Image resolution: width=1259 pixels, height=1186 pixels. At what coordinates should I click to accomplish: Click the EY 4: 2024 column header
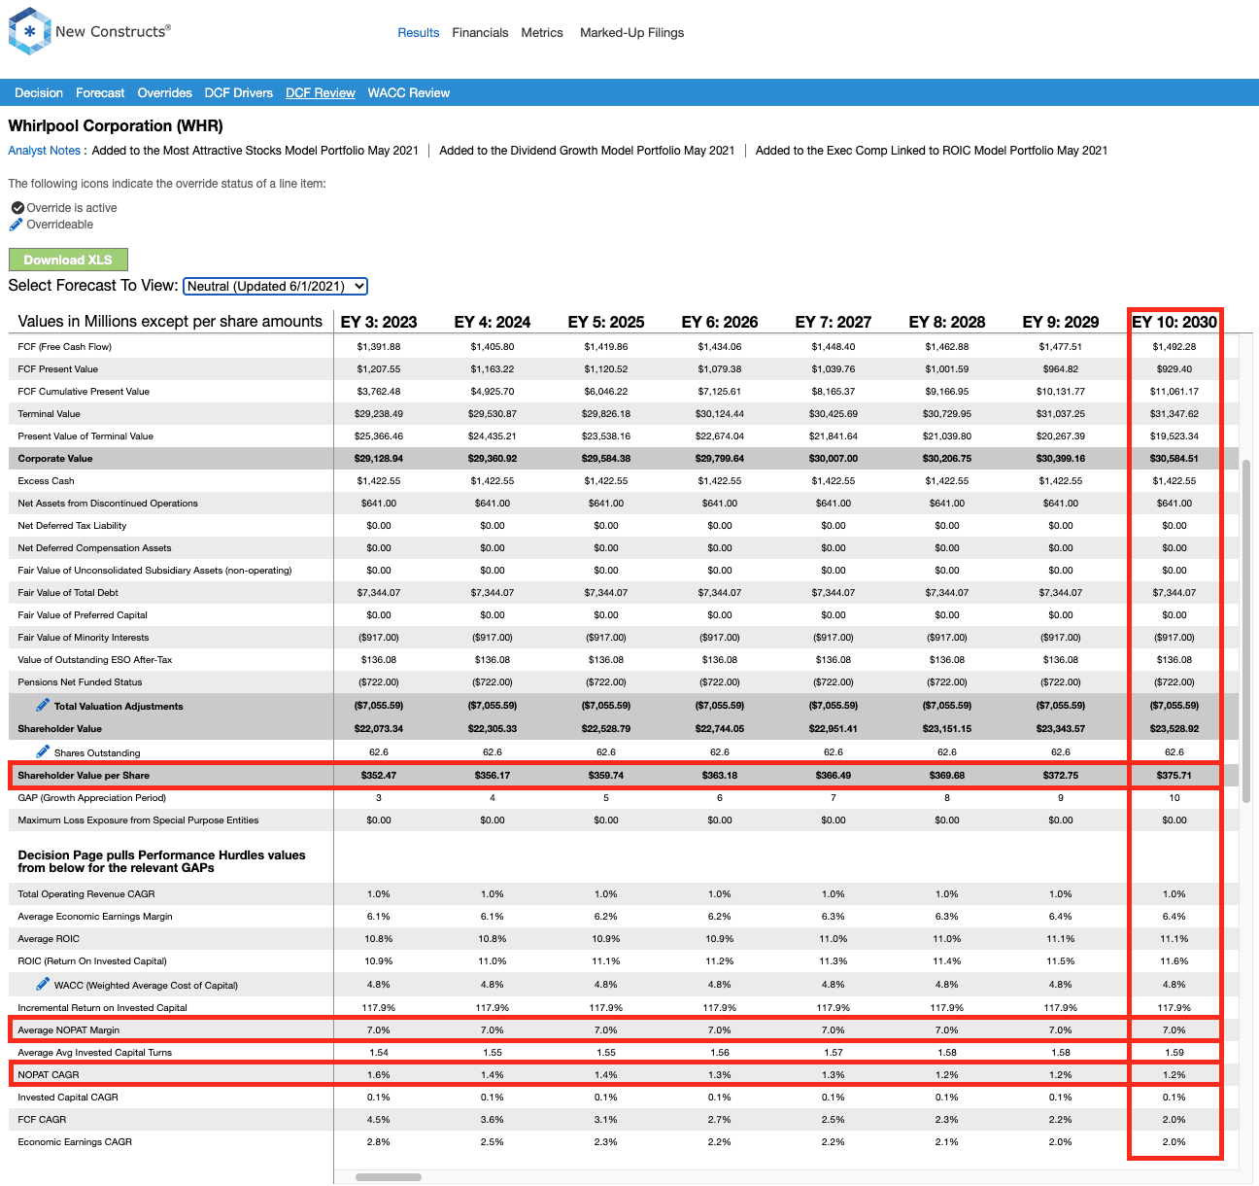[x=493, y=322]
